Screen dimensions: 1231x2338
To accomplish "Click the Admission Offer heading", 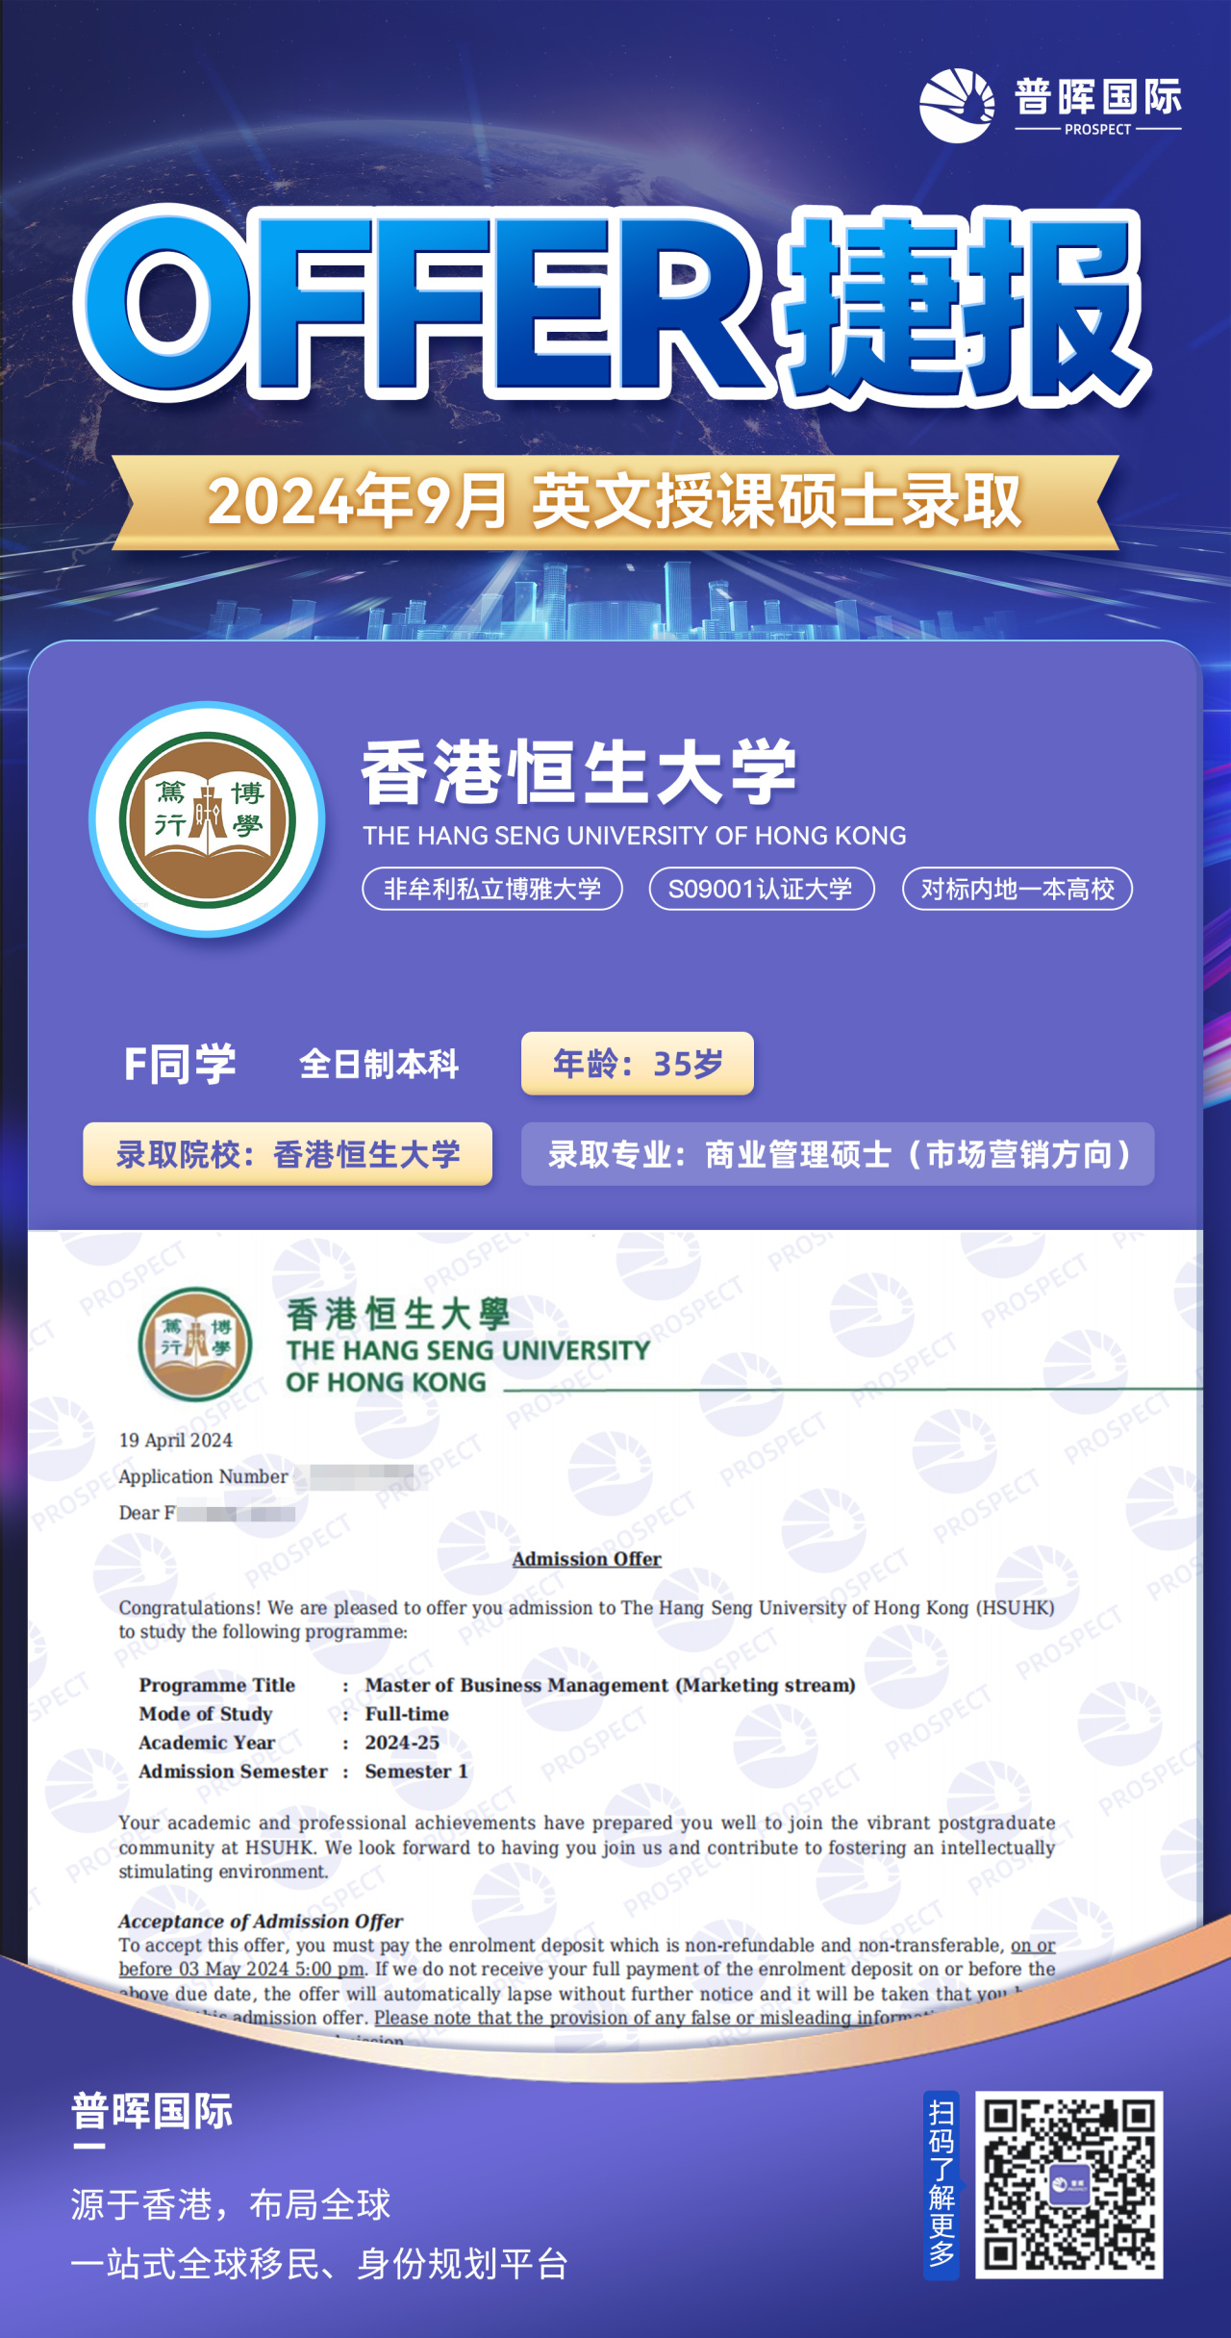I will pyautogui.click(x=587, y=1559).
